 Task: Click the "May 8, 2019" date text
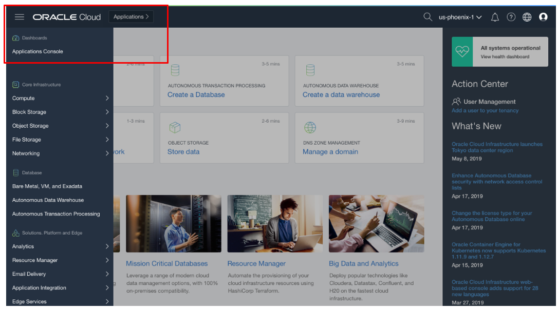pyautogui.click(x=467, y=159)
